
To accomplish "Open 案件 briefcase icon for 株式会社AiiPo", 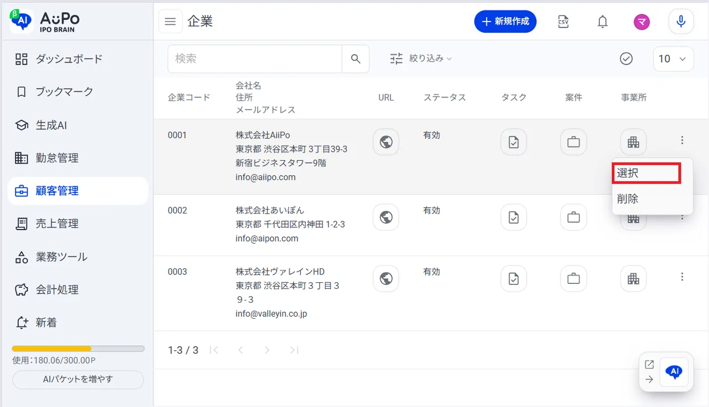I will coord(574,142).
